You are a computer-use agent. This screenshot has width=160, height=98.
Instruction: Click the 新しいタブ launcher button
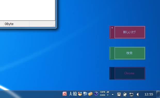(x=130, y=32)
